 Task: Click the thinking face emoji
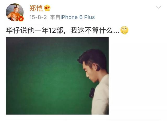coord(124,30)
